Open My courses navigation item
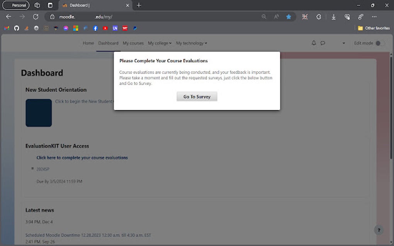 tap(133, 43)
